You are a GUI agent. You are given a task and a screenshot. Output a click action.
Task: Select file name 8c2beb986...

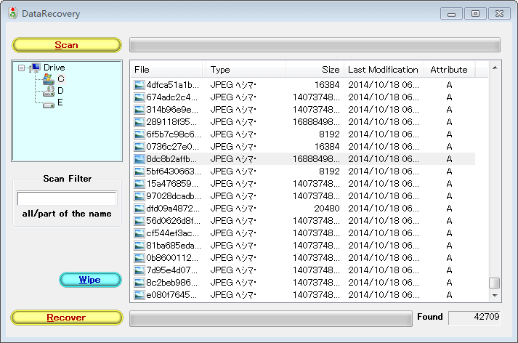tap(172, 283)
